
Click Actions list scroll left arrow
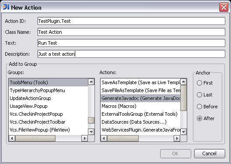pyautogui.click(x=104, y=138)
